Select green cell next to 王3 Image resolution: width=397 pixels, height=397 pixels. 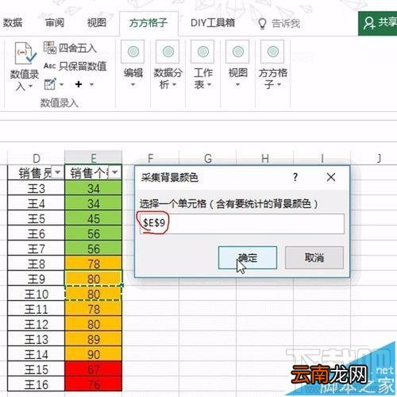point(94,188)
